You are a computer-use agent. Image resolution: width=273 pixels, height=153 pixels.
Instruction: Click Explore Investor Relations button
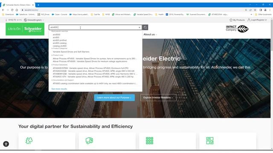click(x=158, y=98)
